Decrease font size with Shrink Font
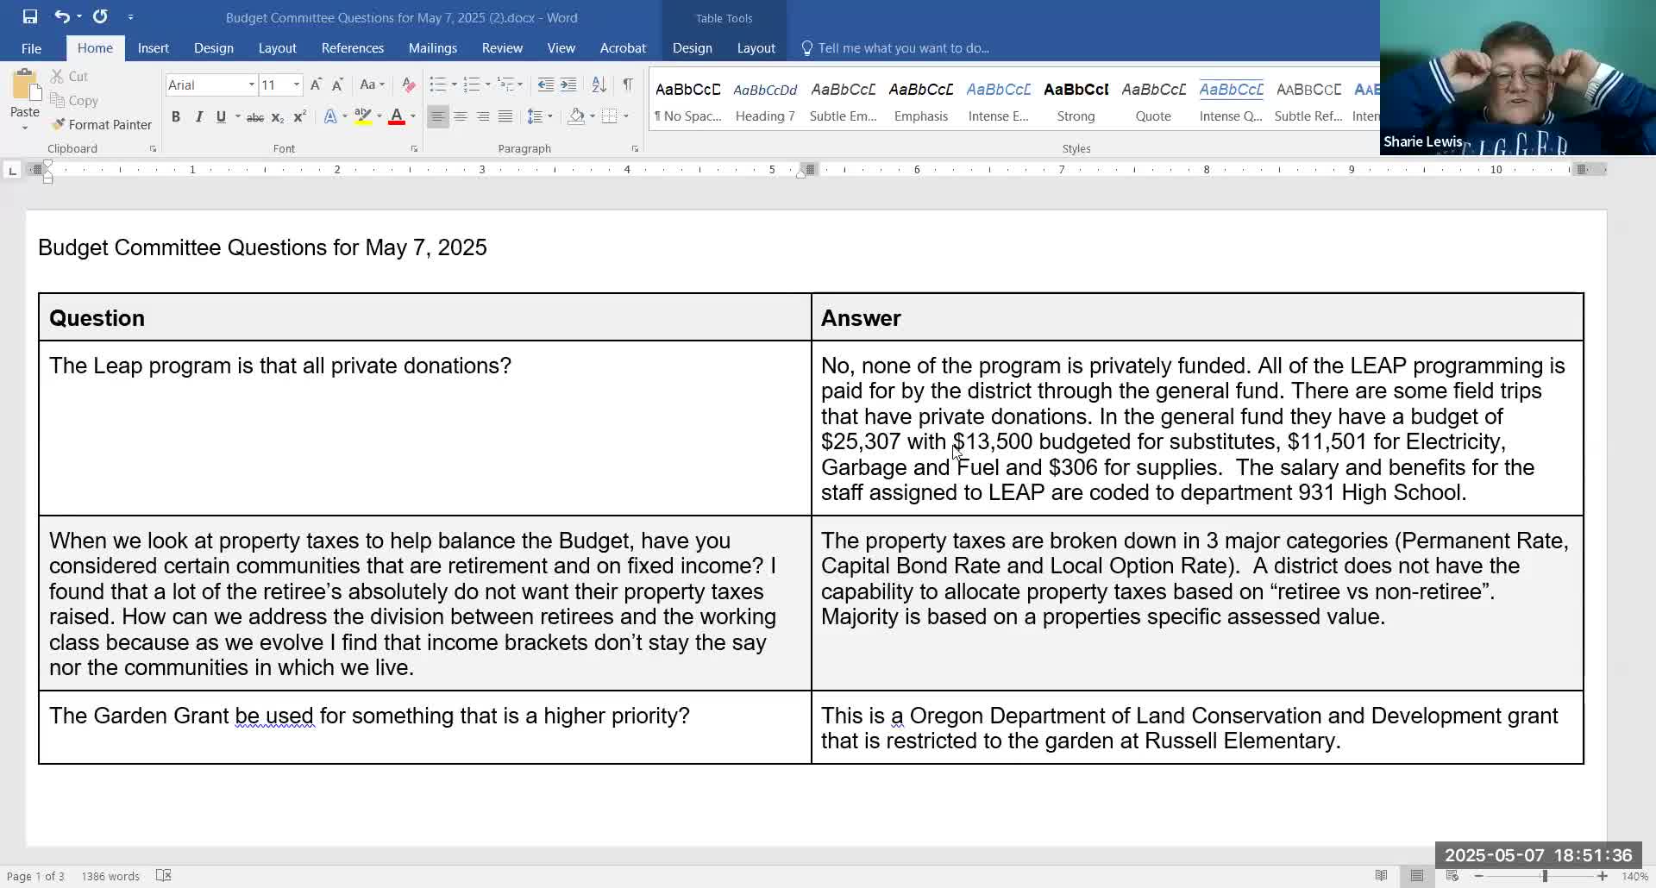The width and height of the screenshot is (1656, 888). point(338,84)
